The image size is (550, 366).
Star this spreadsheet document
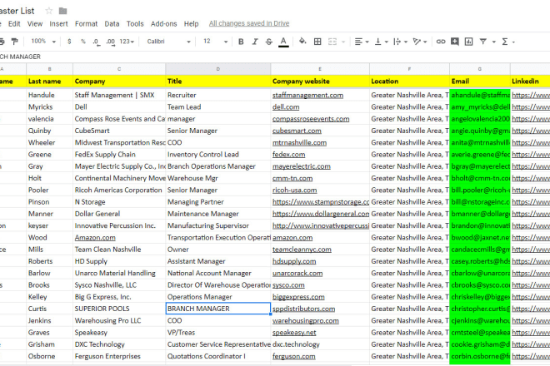coord(49,11)
